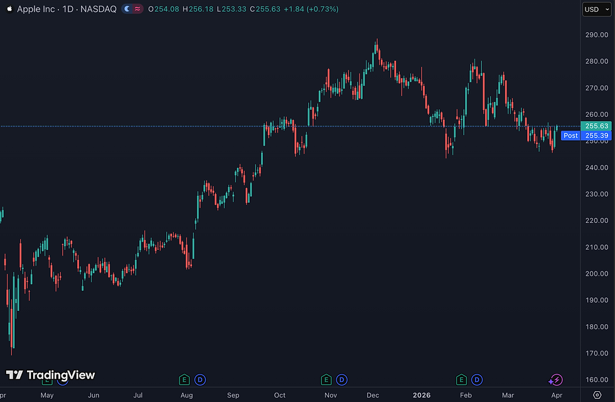Image resolution: width=615 pixels, height=402 pixels.
Task: Open the November earnings E marker
Action: [326, 379]
